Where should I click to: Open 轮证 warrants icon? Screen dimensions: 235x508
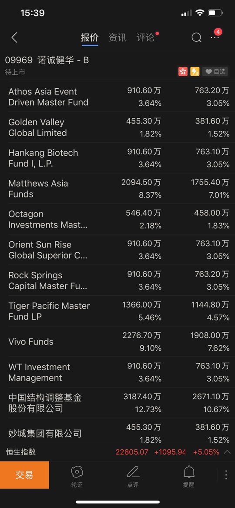pos(77,476)
